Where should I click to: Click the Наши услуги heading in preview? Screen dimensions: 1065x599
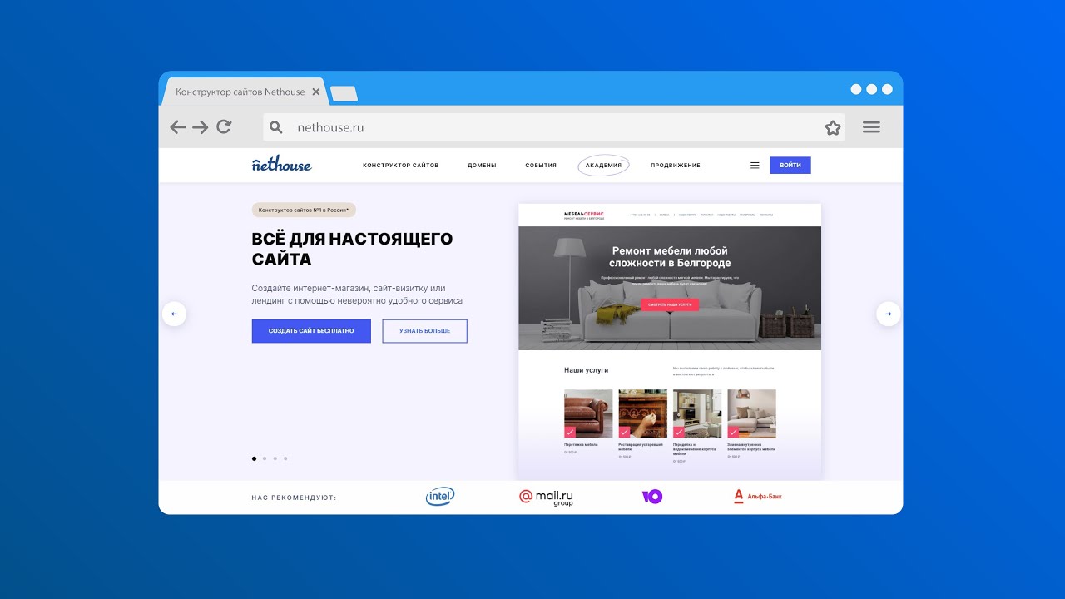point(587,369)
